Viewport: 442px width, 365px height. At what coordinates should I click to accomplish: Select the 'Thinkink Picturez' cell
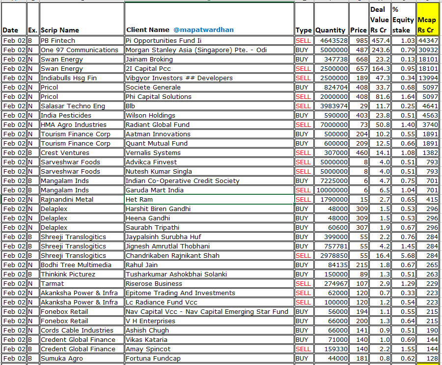tap(82, 274)
